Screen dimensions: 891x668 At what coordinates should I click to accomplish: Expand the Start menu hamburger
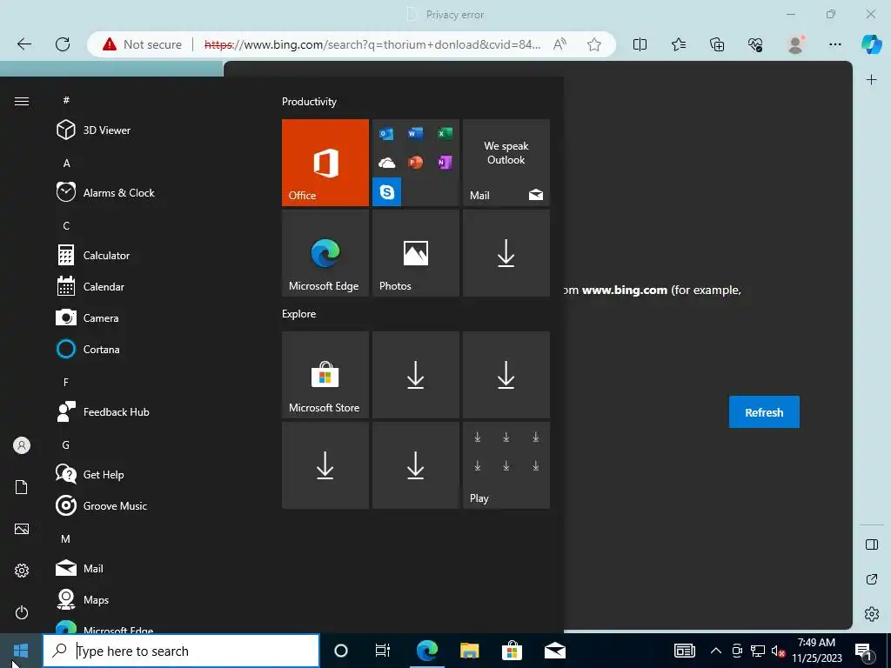tap(22, 101)
